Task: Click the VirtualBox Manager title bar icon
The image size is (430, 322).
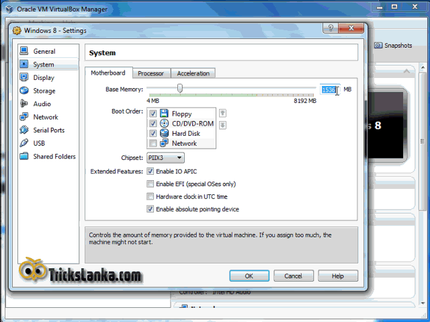Action: 9,9
